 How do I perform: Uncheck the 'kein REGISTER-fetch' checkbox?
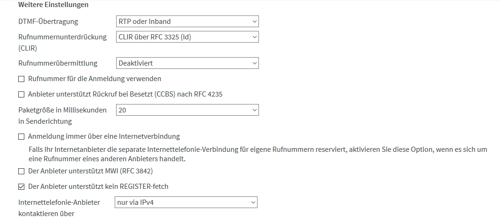tap(21, 187)
